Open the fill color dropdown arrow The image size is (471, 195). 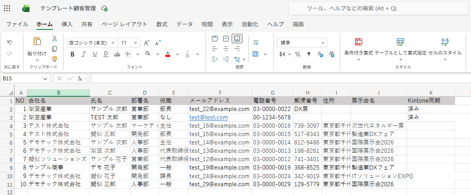[x=157, y=54]
